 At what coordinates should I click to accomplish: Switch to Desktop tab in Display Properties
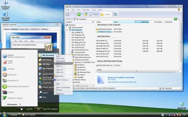click(14, 29)
